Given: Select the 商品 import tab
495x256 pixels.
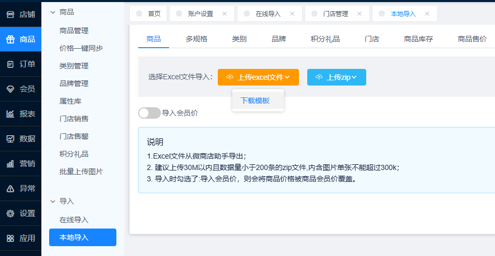Looking at the screenshot, I should tap(154, 39).
